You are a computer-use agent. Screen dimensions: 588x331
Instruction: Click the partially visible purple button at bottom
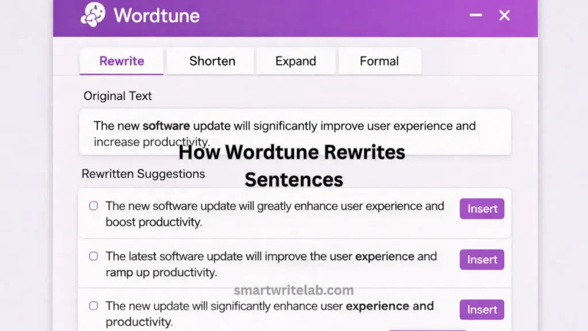(x=429, y=329)
